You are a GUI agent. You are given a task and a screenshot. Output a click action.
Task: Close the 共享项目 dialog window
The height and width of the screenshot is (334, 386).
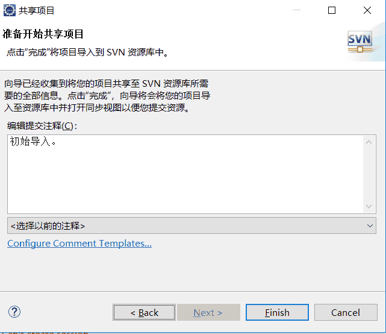[x=367, y=10]
